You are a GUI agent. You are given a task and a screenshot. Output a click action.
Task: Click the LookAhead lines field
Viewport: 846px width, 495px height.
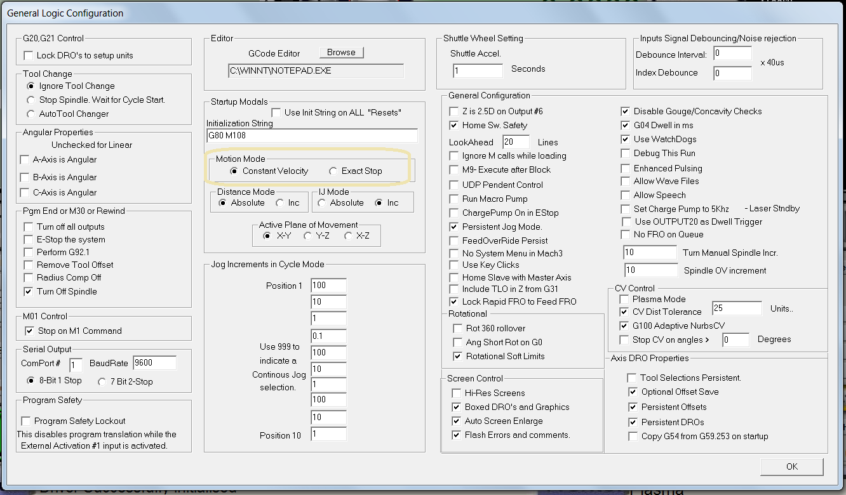(x=516, y=142)
